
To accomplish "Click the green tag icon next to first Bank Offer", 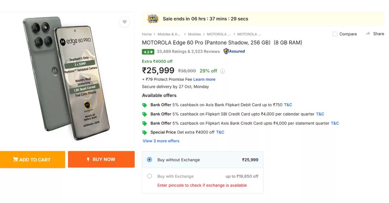I will (145, 105).
